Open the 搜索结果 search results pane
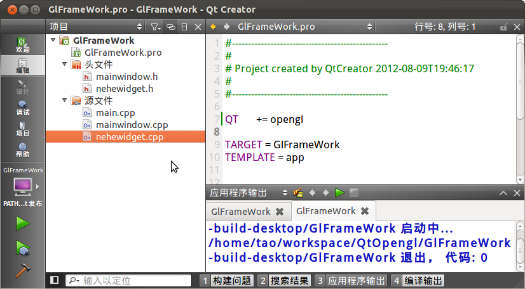Screen dimensions: 525x289 (x=284, y=280)
